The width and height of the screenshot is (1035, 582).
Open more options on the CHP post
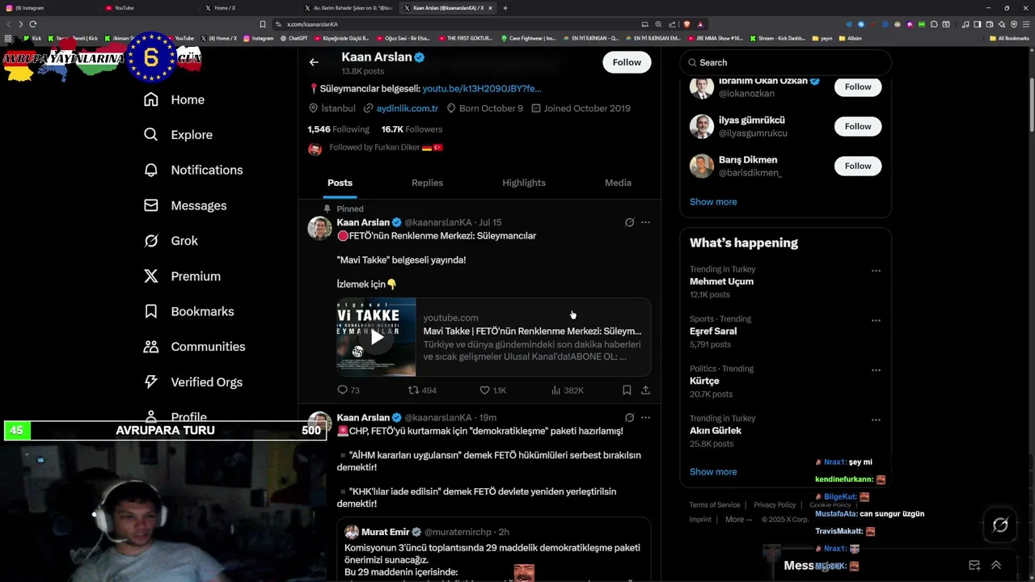point(645,418)
